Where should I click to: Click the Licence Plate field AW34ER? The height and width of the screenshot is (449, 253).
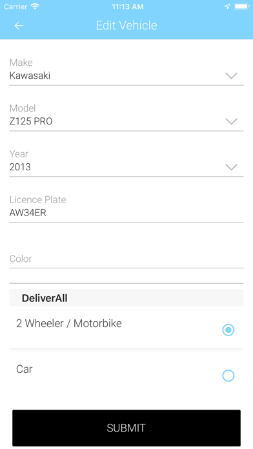pyautogui.click(x=126, y=213)
